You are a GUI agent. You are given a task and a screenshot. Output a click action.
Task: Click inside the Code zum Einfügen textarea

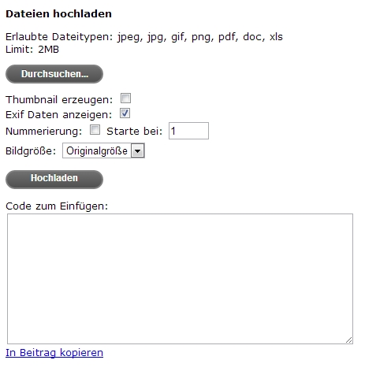(180, 279)
